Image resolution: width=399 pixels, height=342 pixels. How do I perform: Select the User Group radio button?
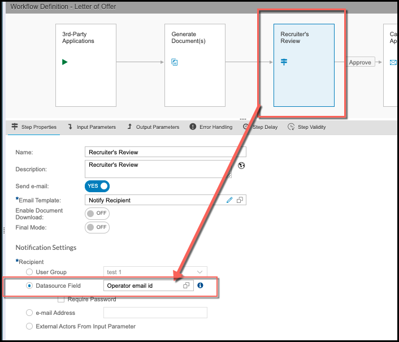pos(29,272)
